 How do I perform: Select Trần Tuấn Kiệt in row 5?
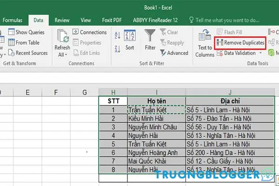tap(157, 144)
